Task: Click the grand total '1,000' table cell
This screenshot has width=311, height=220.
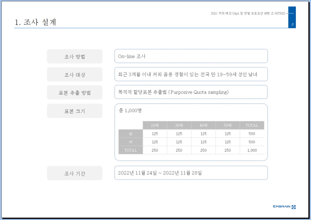Action: [252, 150]
